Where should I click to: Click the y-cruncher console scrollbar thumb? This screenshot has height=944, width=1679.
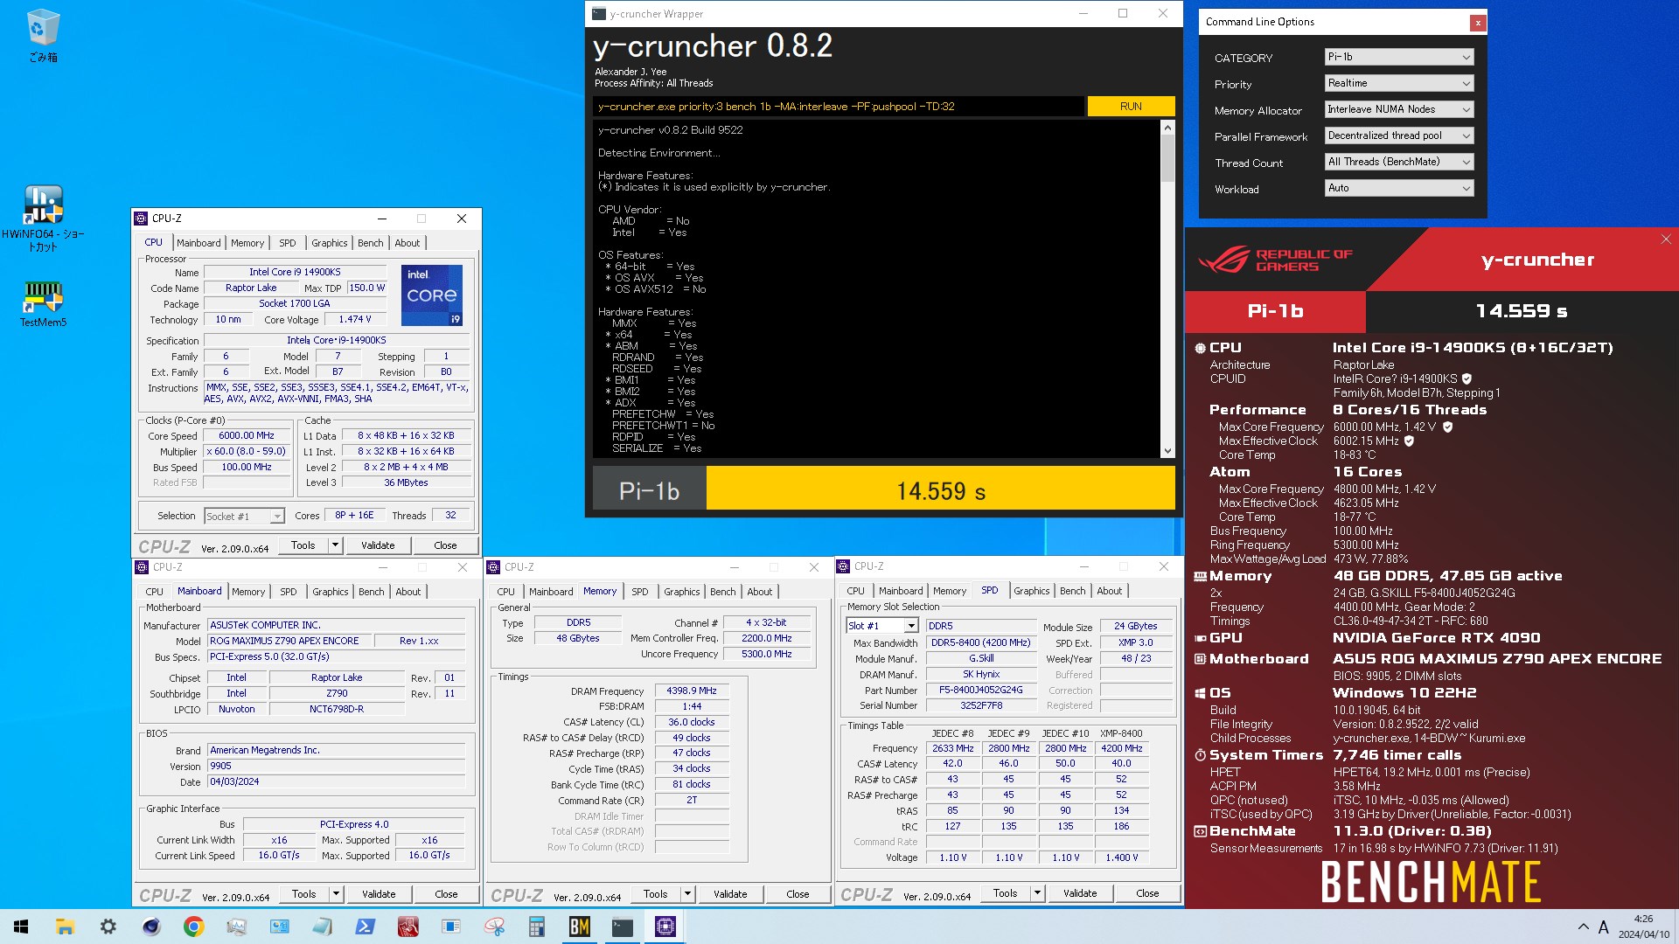(1167, 157)
